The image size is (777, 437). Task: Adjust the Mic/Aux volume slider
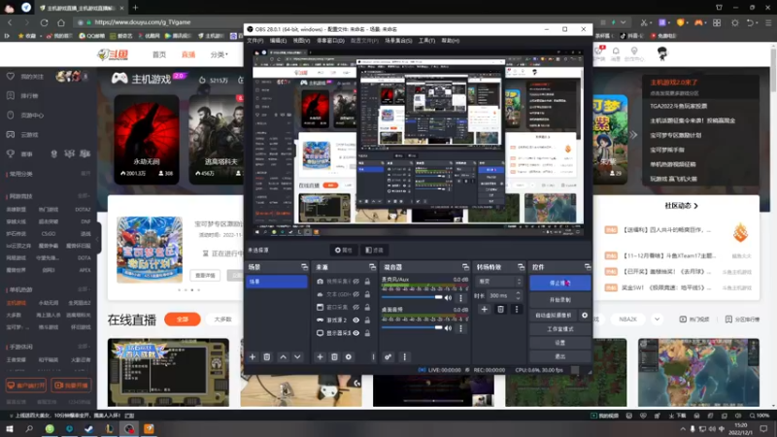(x=412, y=297)
